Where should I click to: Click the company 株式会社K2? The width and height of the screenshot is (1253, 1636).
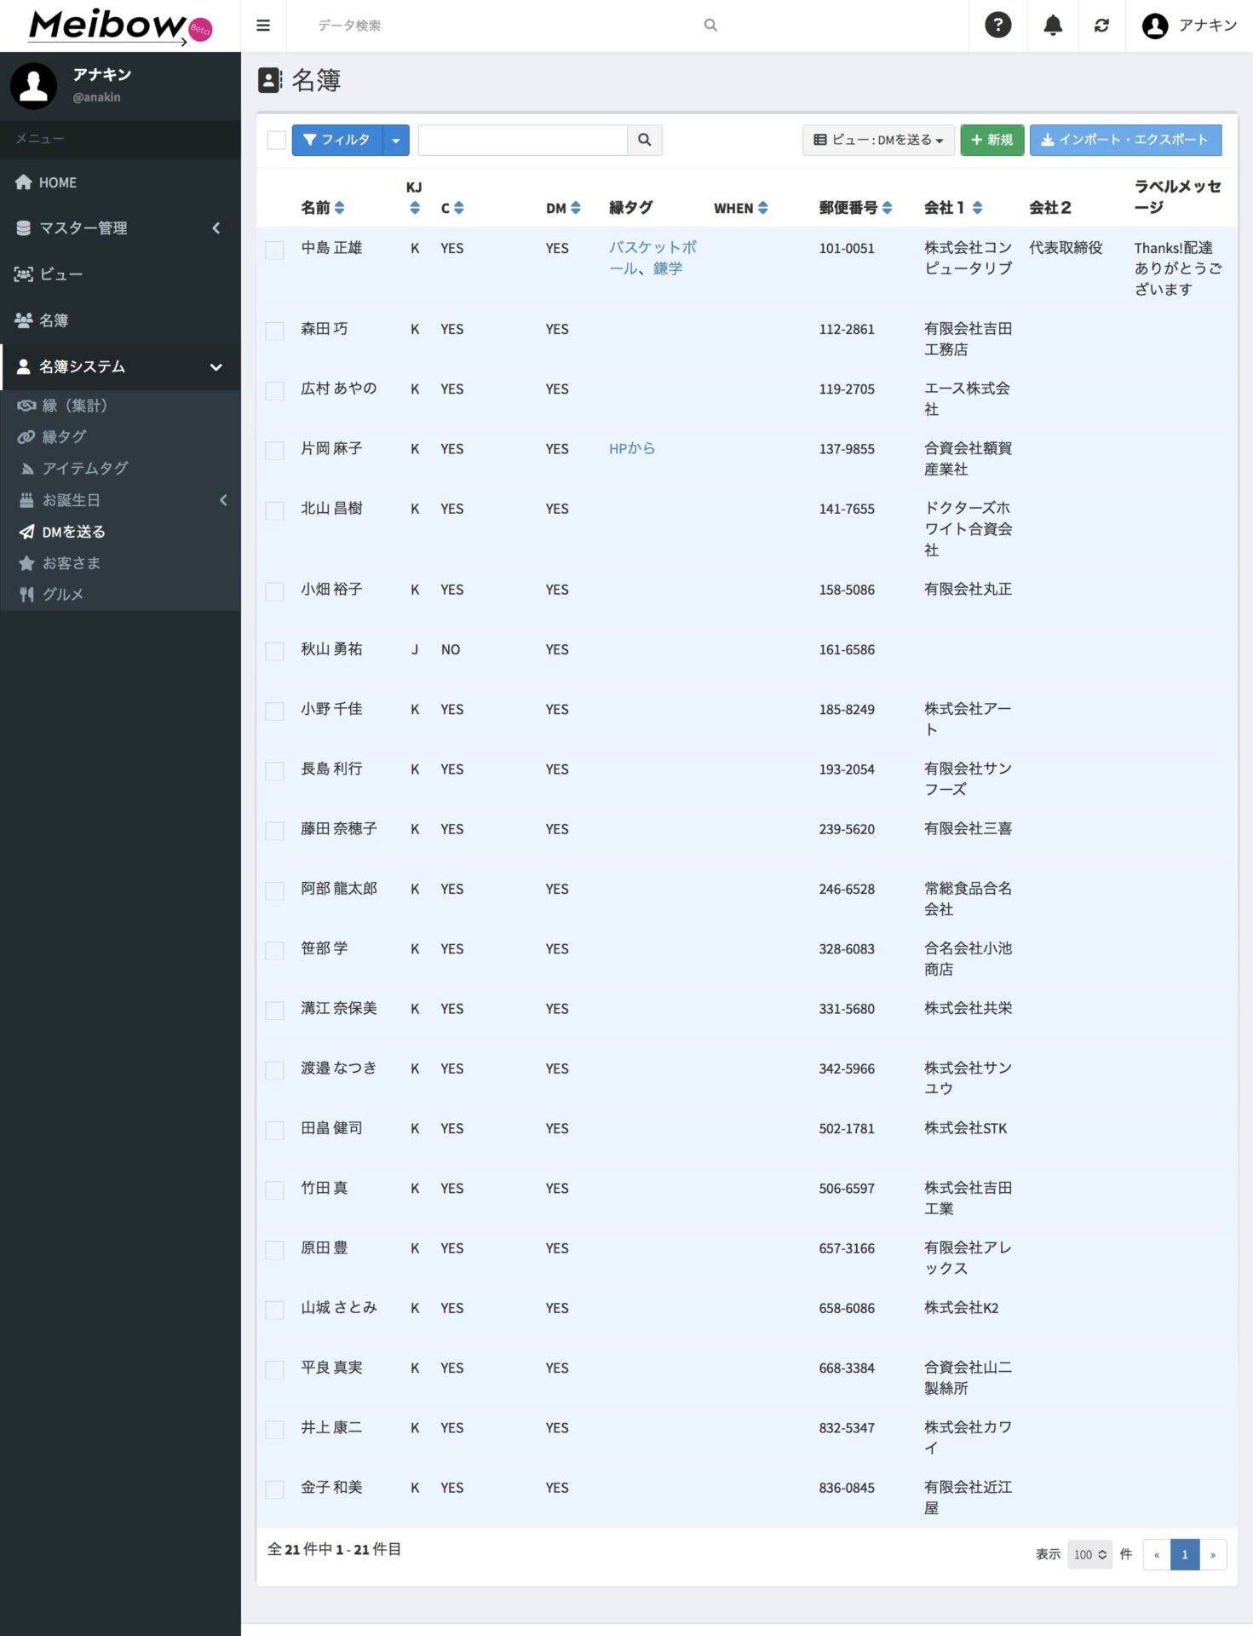[961, 1307]
